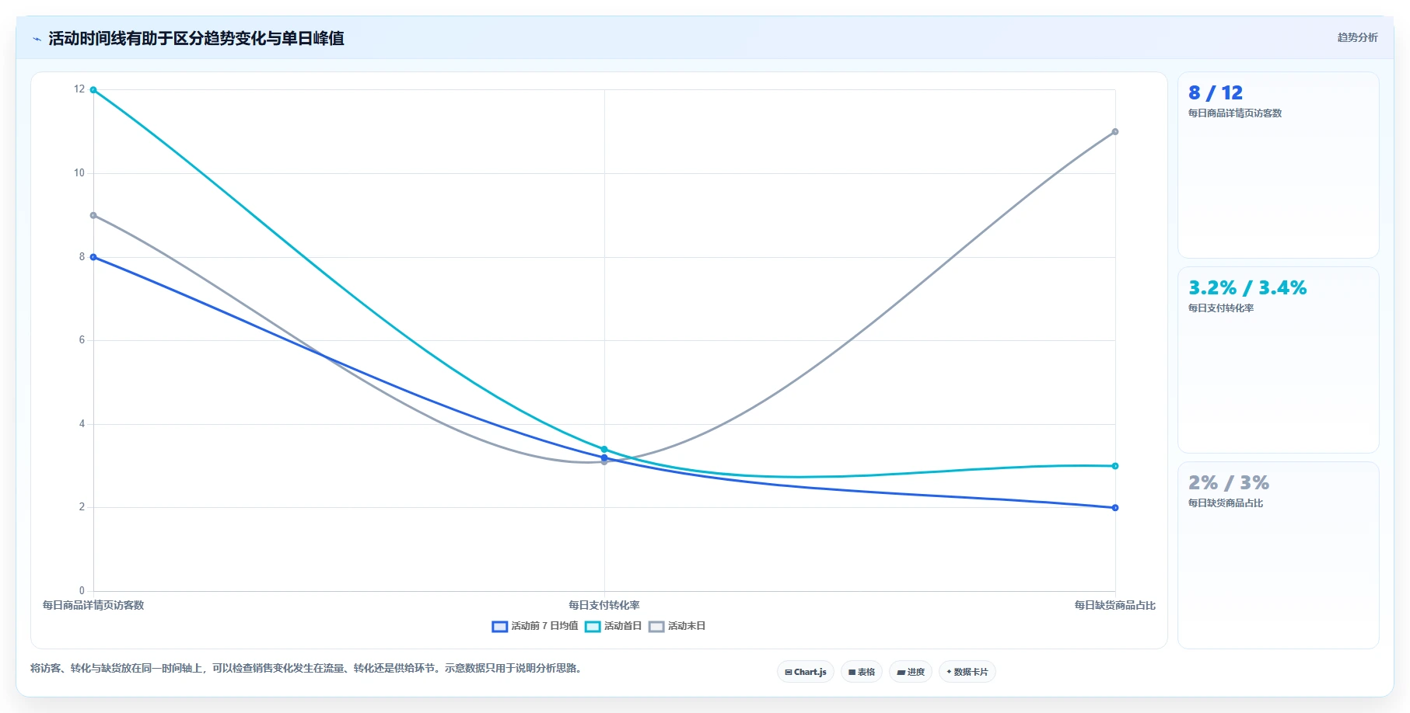This screenshot has height=713, width=1410.
Task: Click the 活动首日 data point at value 12
Action: pyautogui.click(x=93, y=90)
